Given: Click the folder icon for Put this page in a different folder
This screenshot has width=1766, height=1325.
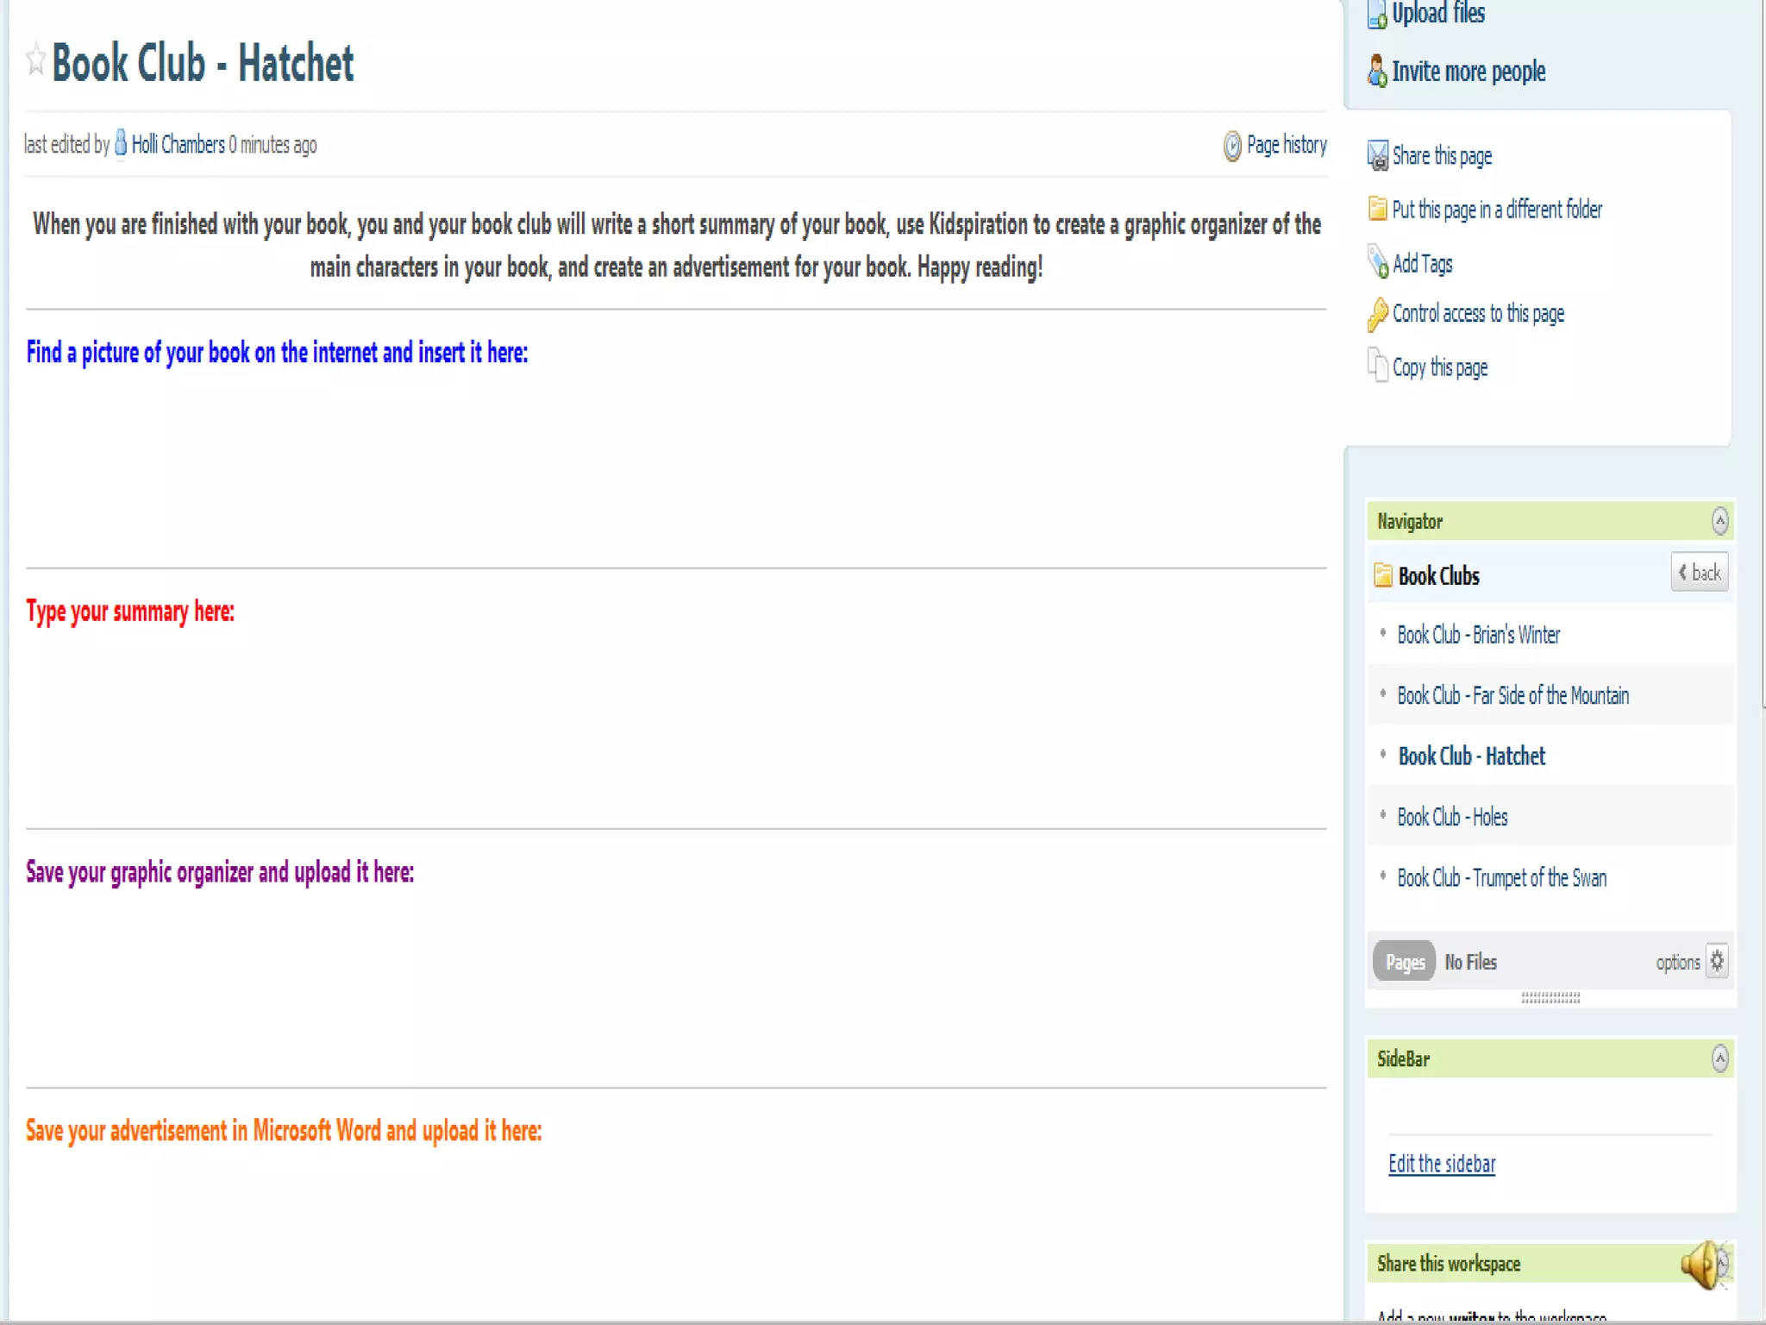Looking at the screenshot, I should pyautogui.click(x=1377, y=210).
